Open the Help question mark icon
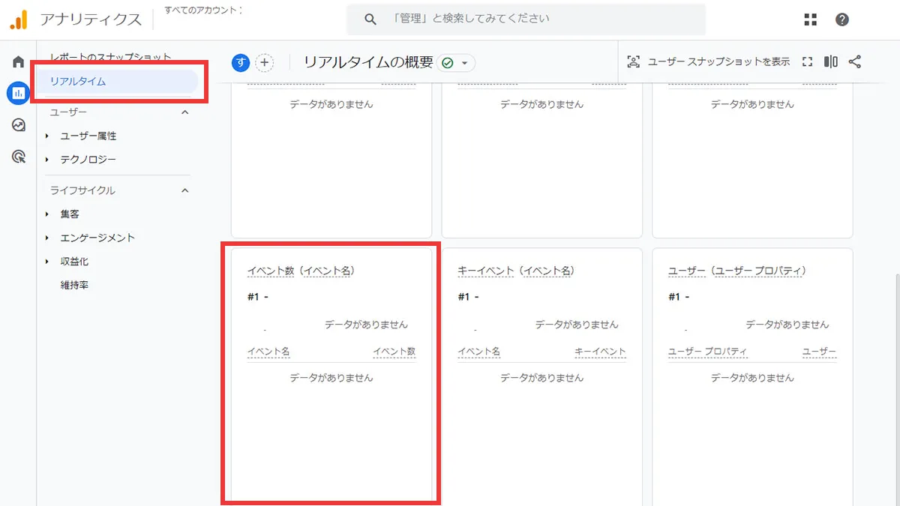Image resolution: width=900 pixels, height=506 pixels. point(842,20)
